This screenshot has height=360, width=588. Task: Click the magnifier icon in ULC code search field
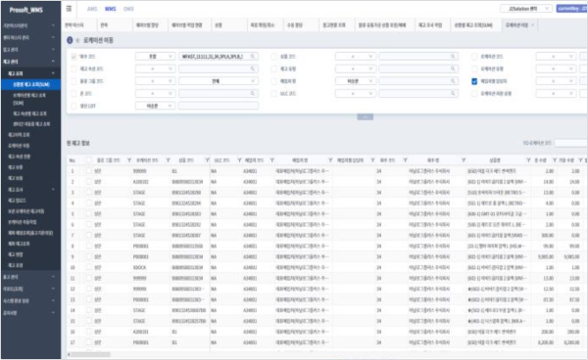(x=453, y=93)
